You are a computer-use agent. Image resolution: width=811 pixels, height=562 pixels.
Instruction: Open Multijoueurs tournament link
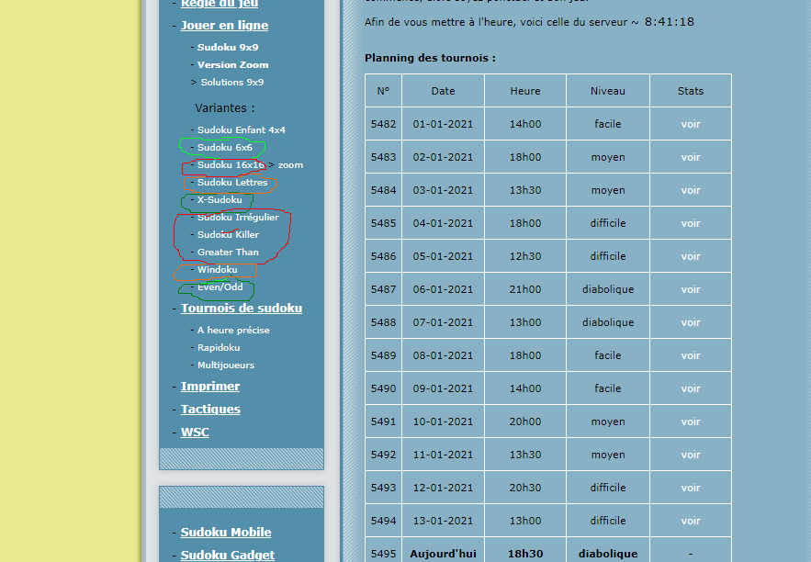point(226,365)
